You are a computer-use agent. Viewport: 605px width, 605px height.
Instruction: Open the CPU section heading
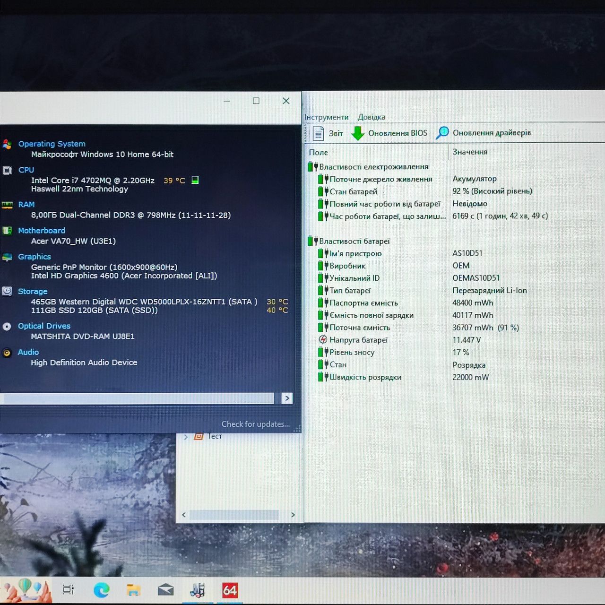[26, 170]
